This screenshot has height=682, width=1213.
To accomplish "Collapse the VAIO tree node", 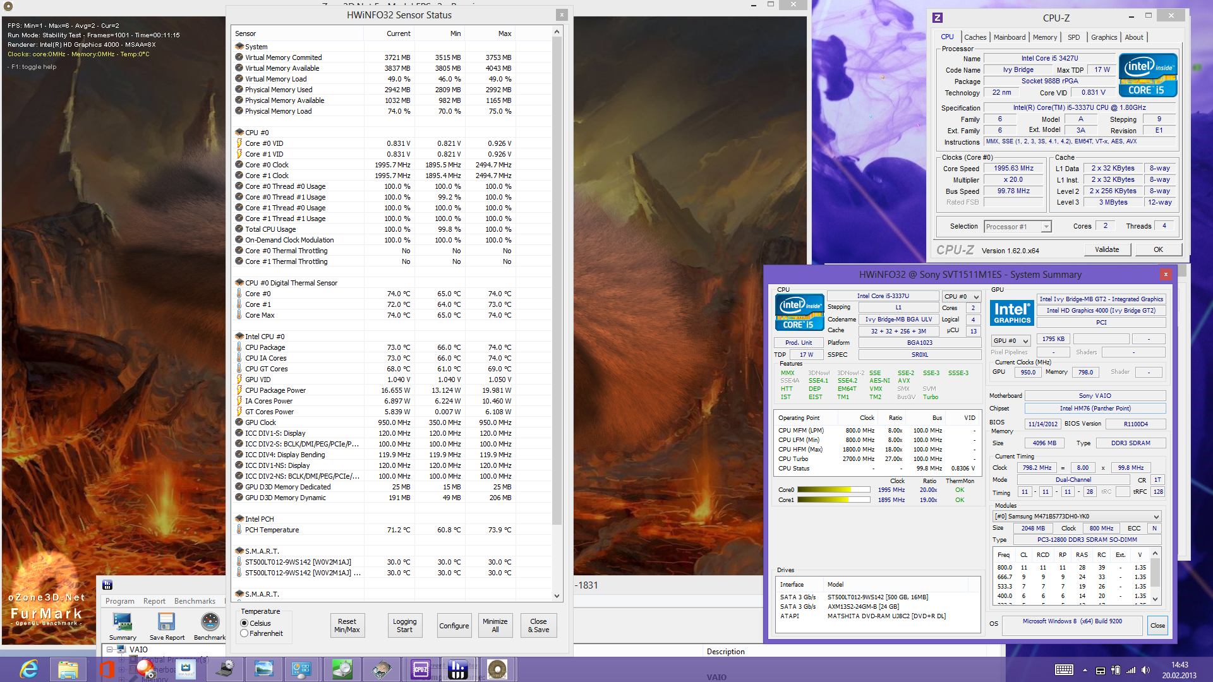I will pos(109,649).
